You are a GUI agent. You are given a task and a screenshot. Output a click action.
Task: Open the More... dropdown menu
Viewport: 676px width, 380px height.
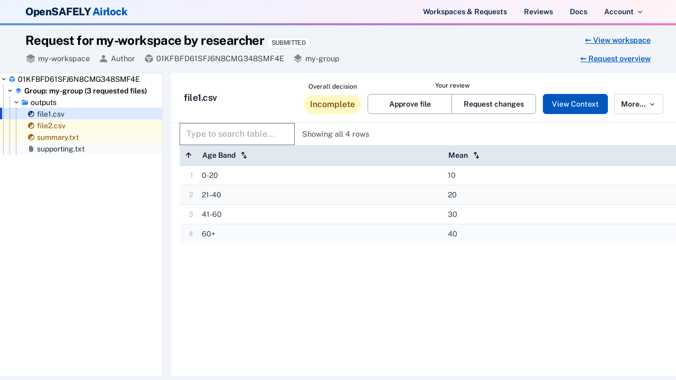tap(639, 104)
